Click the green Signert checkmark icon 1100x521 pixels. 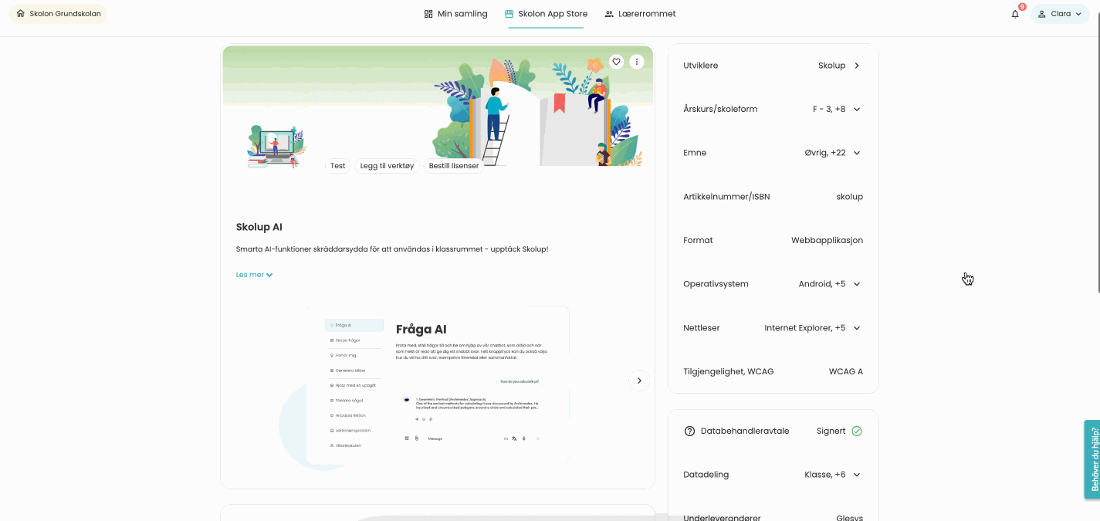tap(857, 431)
